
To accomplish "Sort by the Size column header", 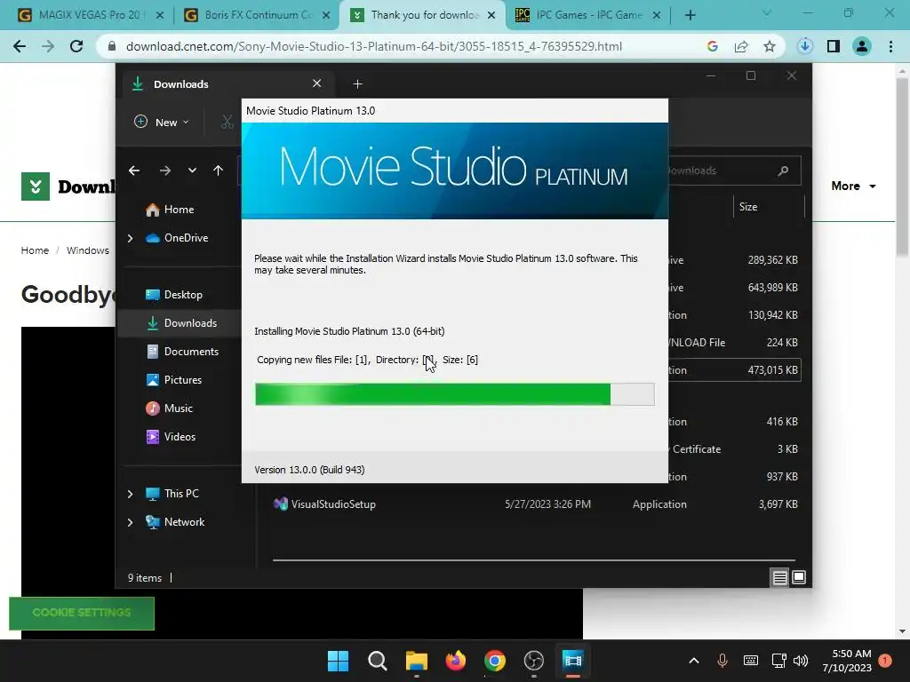I will [769, 207].
